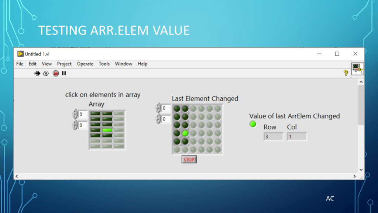Click the Run arrow in the toolbar
The image size is (378, 213).
coord(37,73)
